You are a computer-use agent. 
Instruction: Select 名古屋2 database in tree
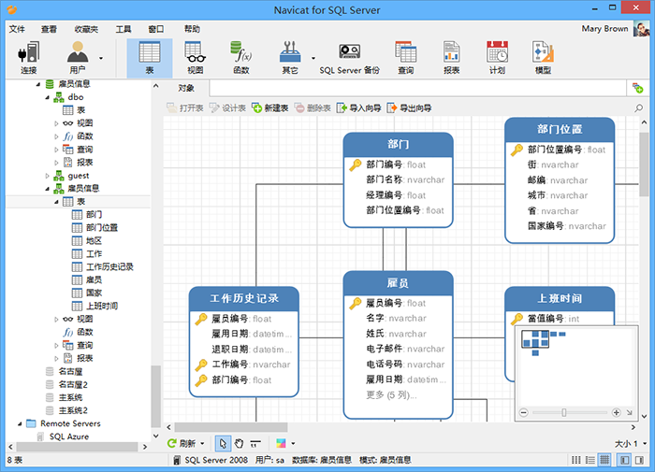pos(73,384)
